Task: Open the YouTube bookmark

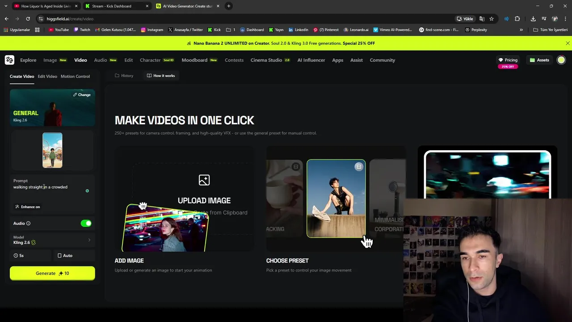Action: click(59, 30)
